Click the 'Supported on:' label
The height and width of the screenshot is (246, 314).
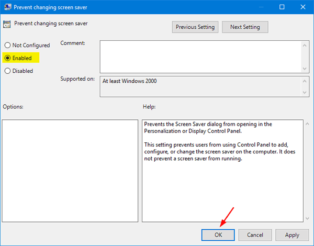77,79
